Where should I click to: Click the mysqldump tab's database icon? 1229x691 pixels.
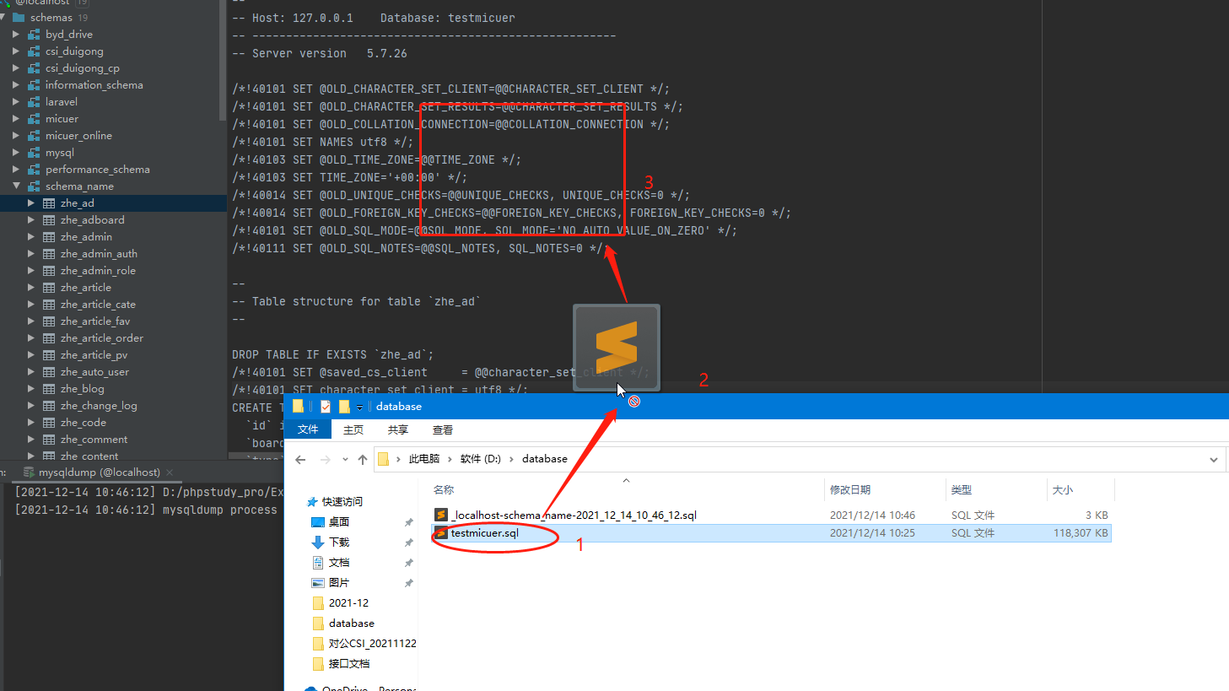pos(29,472)
